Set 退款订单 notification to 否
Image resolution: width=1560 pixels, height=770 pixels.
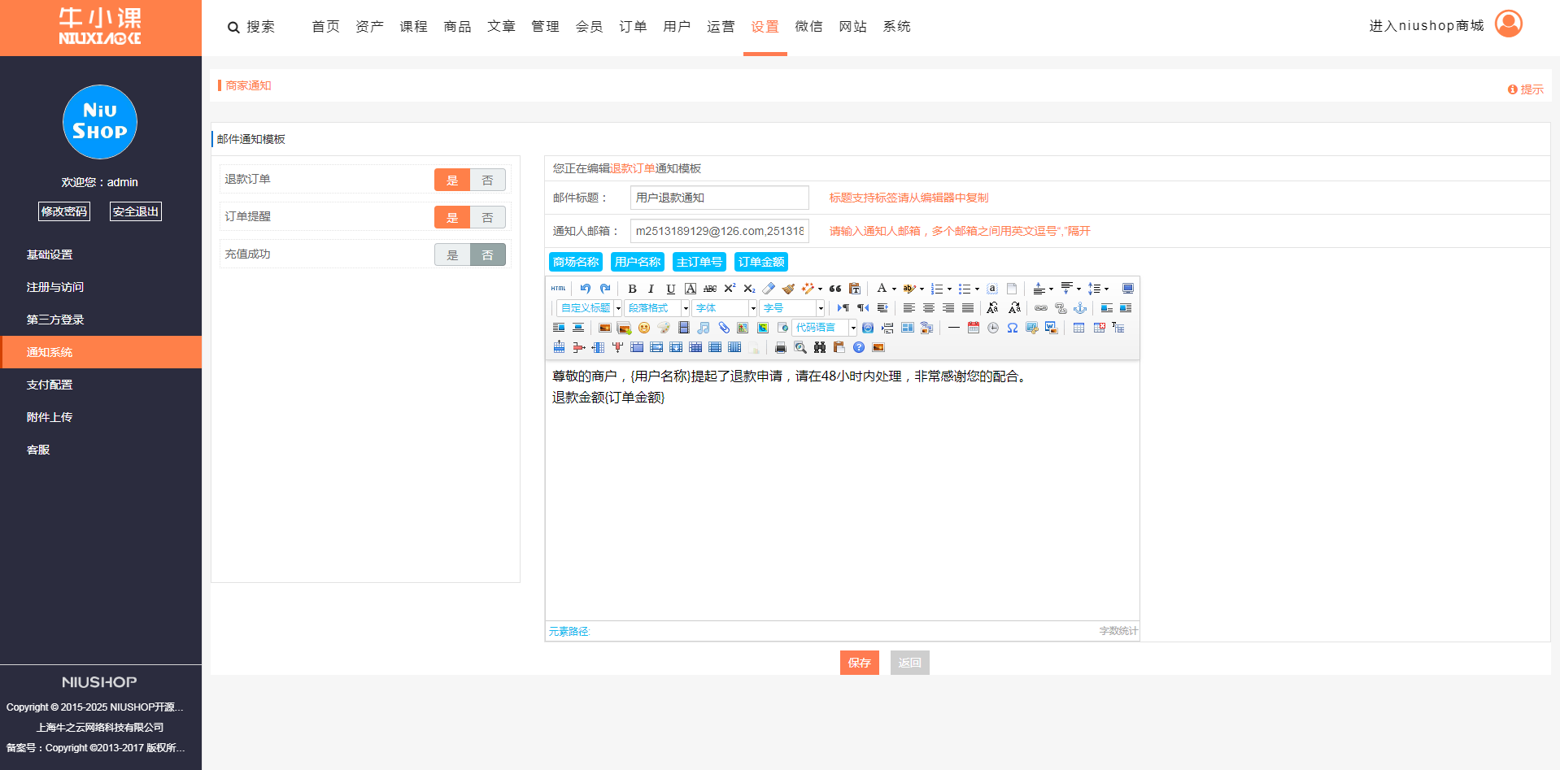(487, 180)
